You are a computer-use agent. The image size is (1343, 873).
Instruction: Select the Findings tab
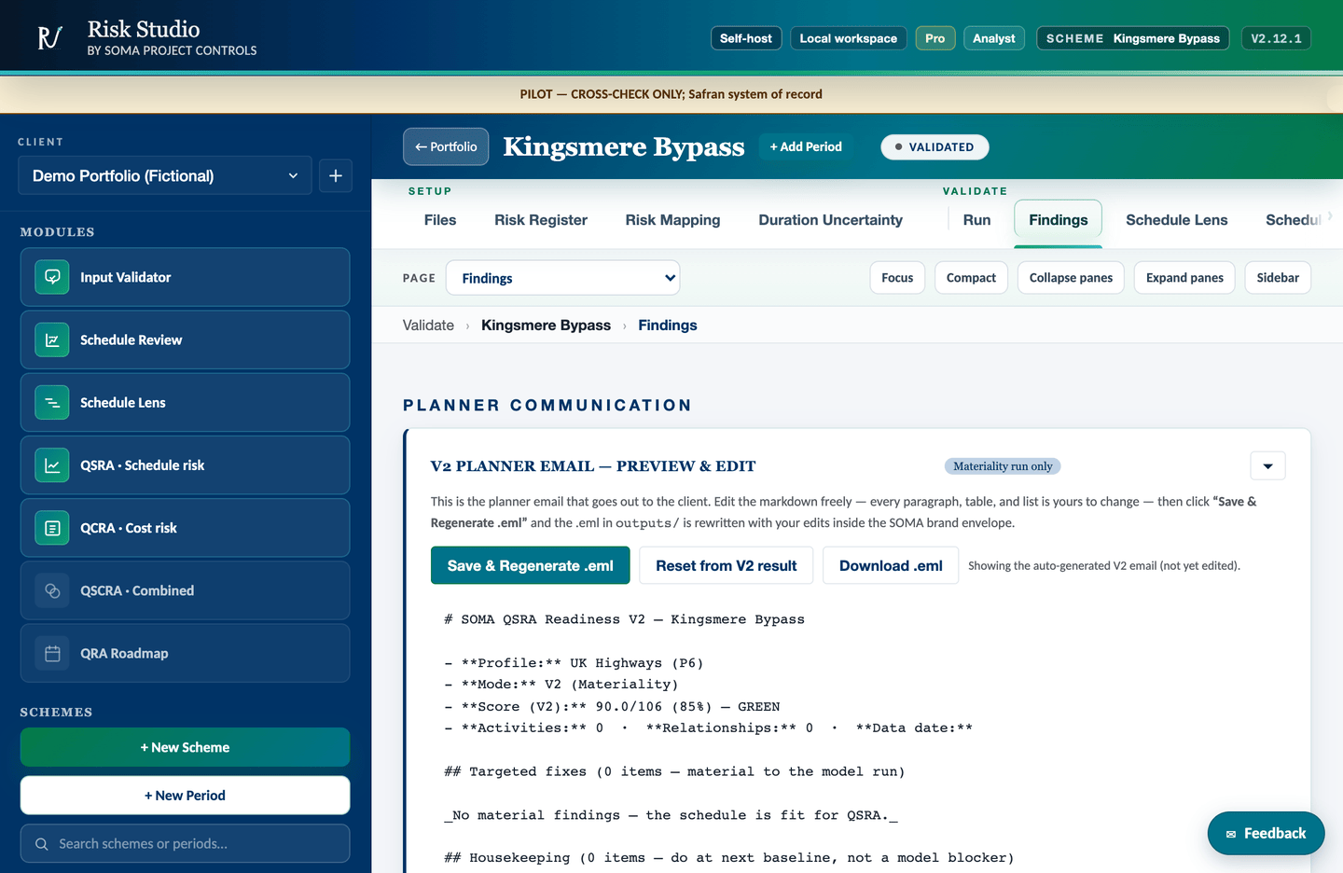click(1059, 221)
